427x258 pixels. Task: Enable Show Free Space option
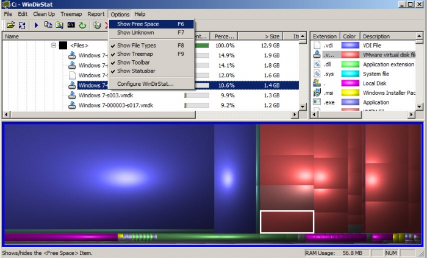coord(151,24)
